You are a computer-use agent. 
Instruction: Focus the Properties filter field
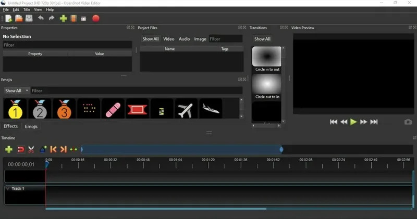[67, 45]
